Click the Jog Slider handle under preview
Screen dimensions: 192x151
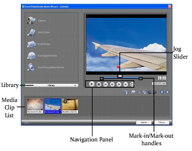(120, 76)
